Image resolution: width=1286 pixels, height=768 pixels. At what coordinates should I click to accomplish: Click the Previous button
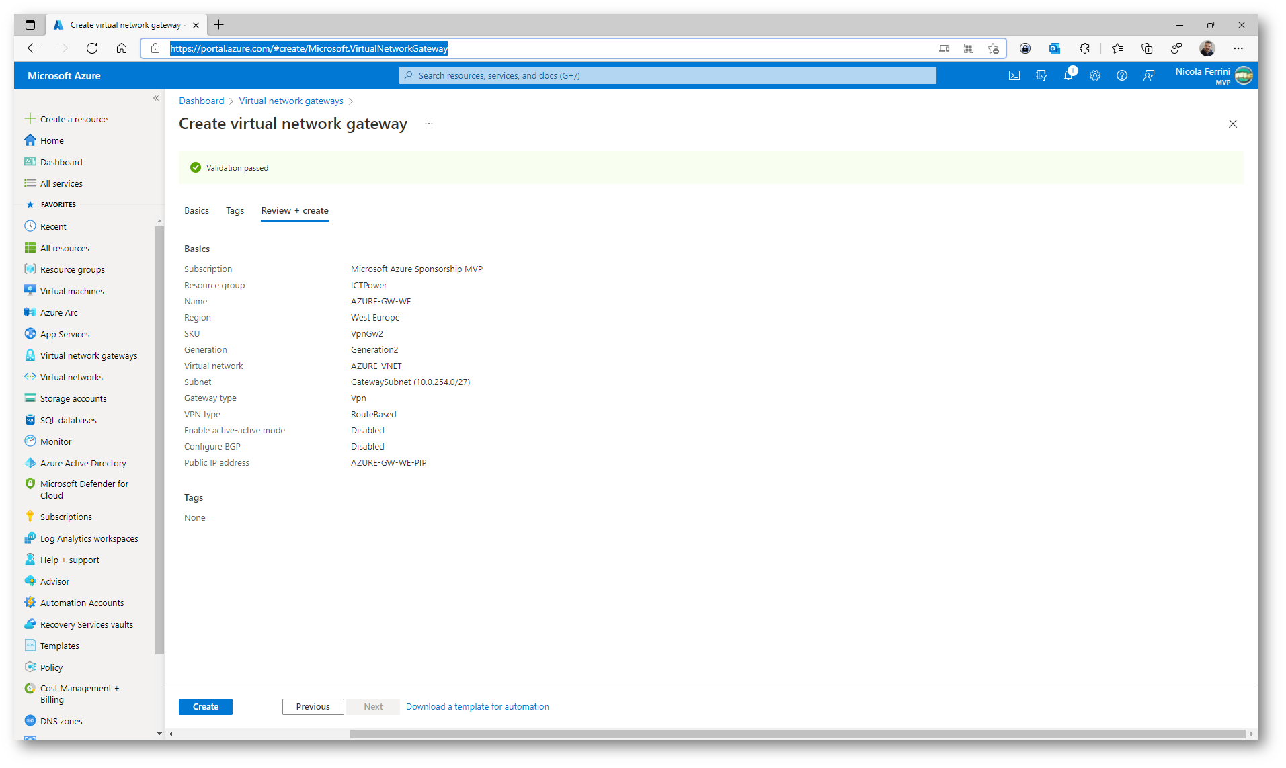pos(313,706)
